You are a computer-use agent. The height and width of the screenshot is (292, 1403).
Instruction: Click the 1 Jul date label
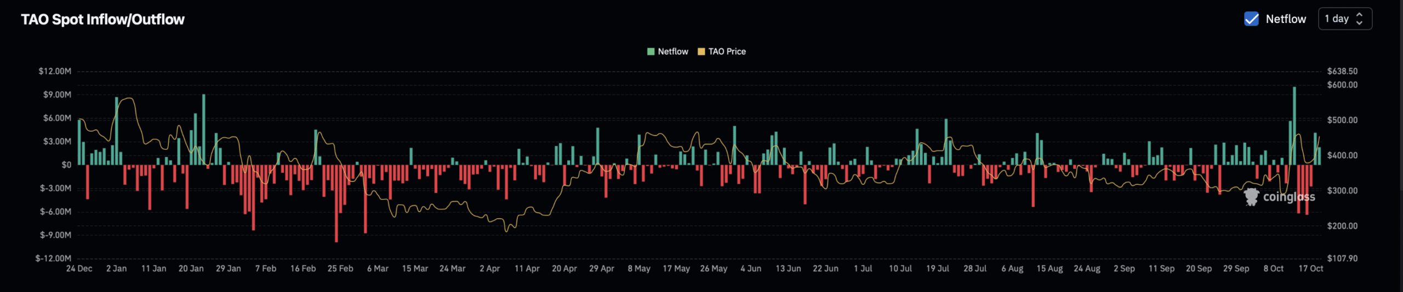point(863,268)
